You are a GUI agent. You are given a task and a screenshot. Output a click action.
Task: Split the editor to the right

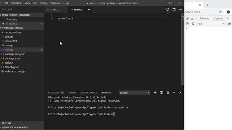[174, 9]
